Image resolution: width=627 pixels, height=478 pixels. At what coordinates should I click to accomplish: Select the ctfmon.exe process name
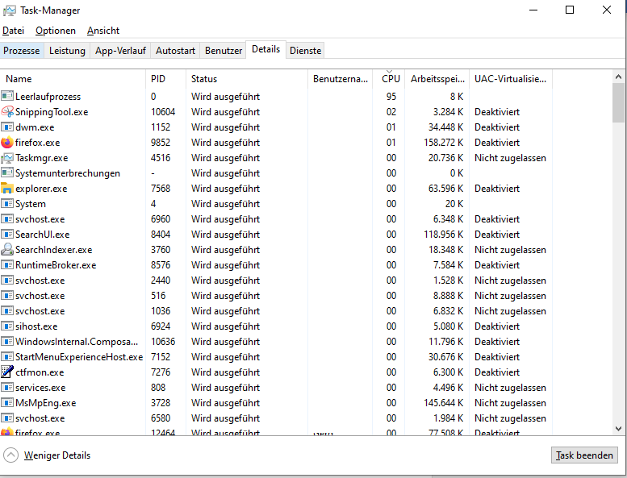pos(40,372)
